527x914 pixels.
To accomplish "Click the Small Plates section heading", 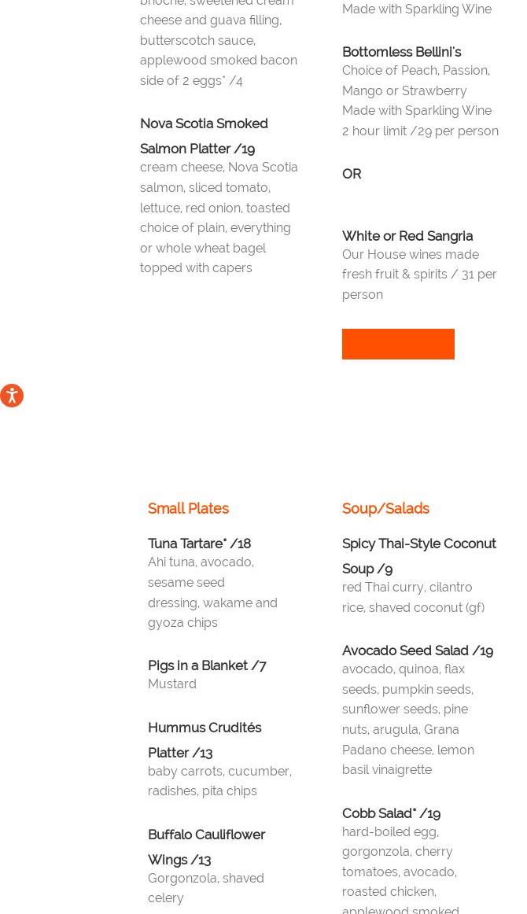I will click(188, 508).
